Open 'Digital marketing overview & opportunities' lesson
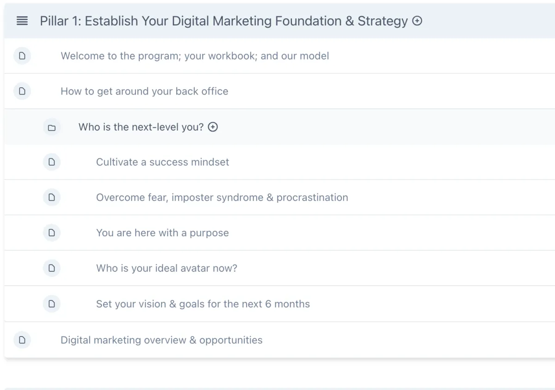 tap(161, 340)
